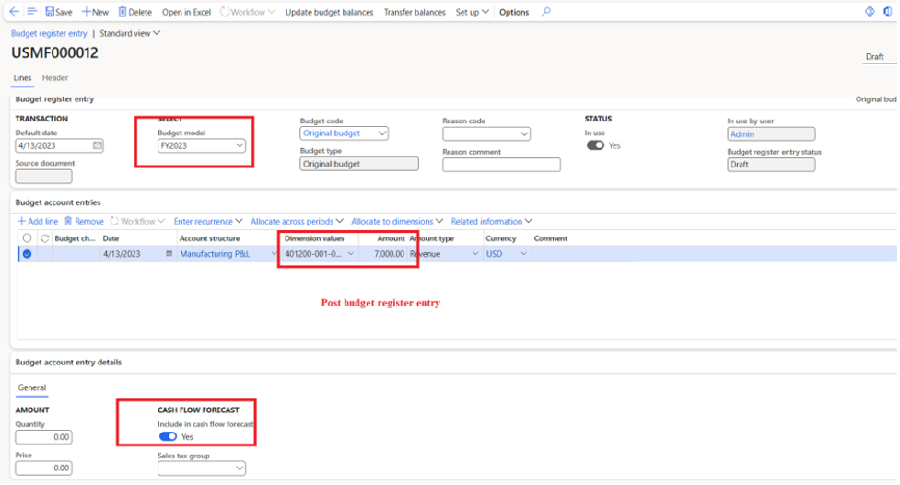Screen dimensions: 900x485
Task: Toggle Include in cash flow forecast
Action: [x=168, y=436]
